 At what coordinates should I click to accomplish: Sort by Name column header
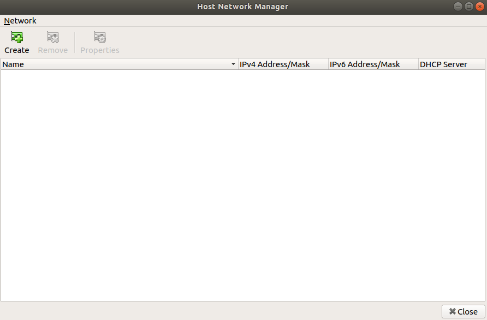(119, 64)
